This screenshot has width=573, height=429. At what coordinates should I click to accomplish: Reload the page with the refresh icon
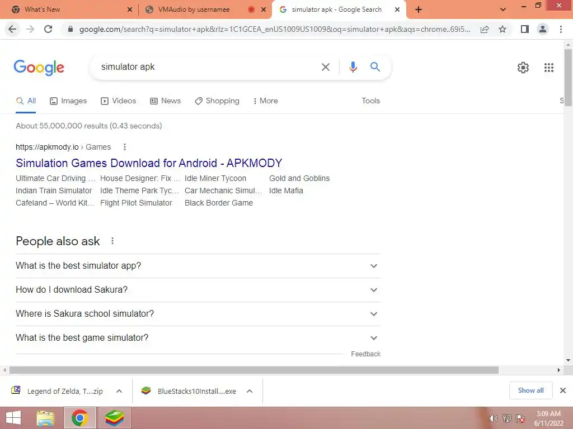coord(48,29)
